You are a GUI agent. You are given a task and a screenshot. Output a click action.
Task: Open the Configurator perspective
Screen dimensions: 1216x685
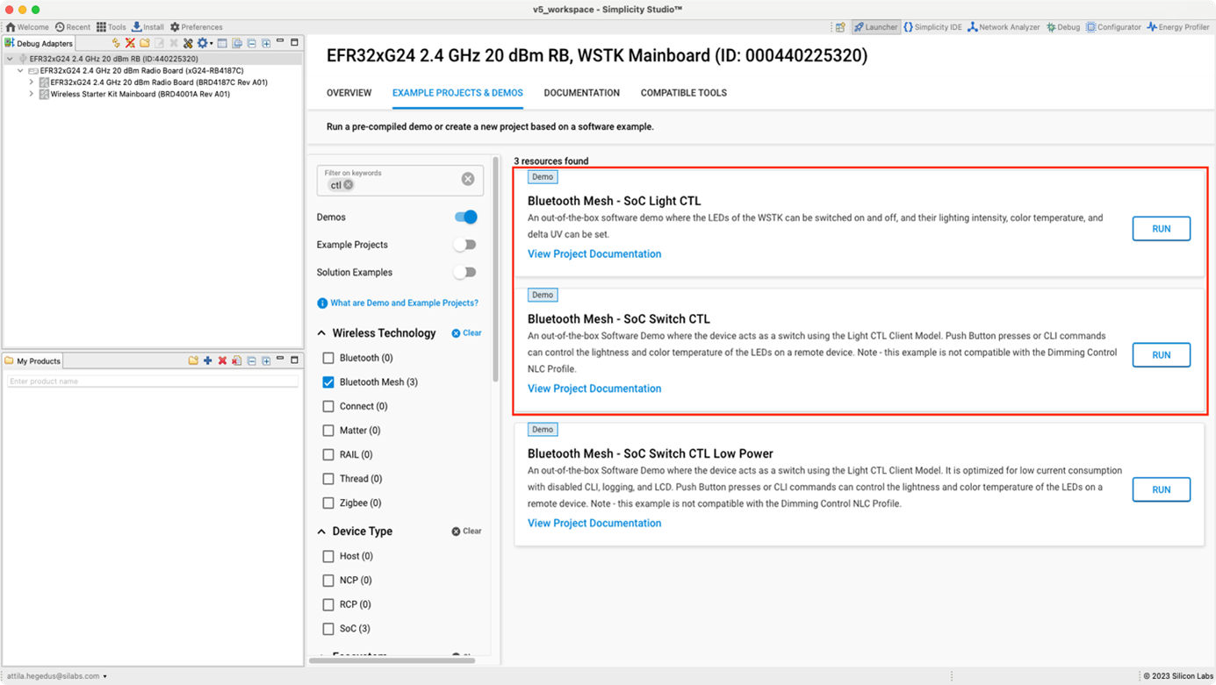coord(1112,26)
